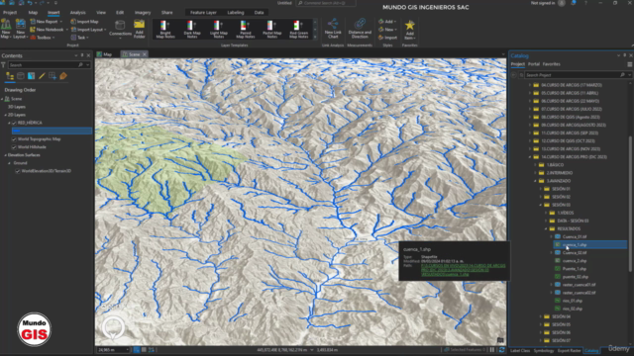Open the View ribbon tab
634x356 pixels.
(x=101, y=13)
